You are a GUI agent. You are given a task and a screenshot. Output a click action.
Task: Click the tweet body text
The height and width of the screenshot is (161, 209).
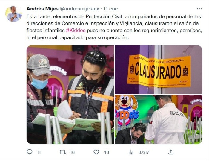pyautogui.click(x=114, y=27)
